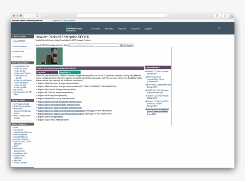
Task: Open SAN Design Guide link
Action: pos(21,104)
